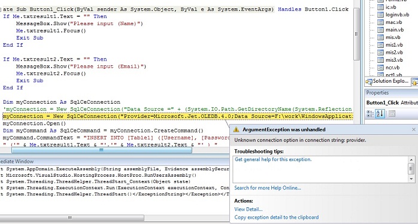This screenshot has height=224, width=418.
Task: Open mis1.vb form file
Action: click(x=394, y=45)
